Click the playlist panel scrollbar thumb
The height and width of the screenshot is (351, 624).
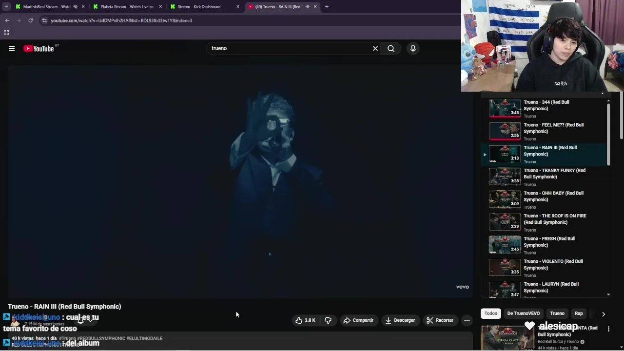point(608,134)
